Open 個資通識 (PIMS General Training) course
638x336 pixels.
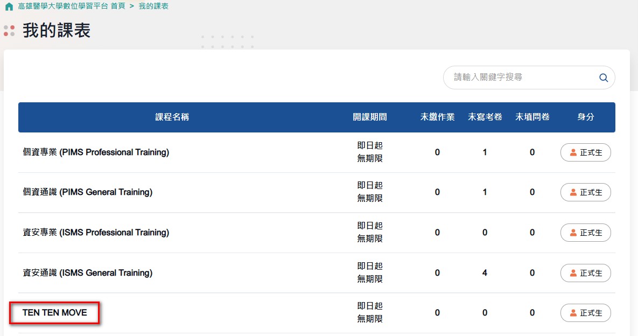[87, 192]
